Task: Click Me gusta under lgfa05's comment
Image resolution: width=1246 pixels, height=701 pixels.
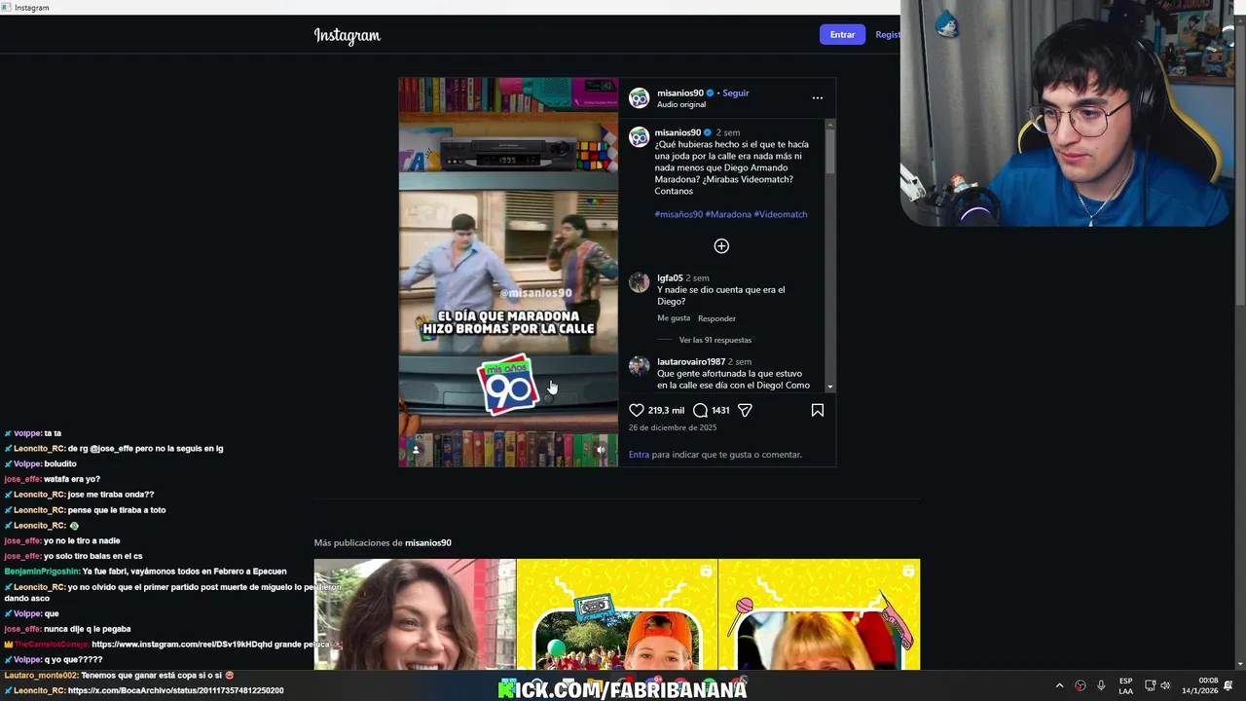Action: click(x=674, y=318)
